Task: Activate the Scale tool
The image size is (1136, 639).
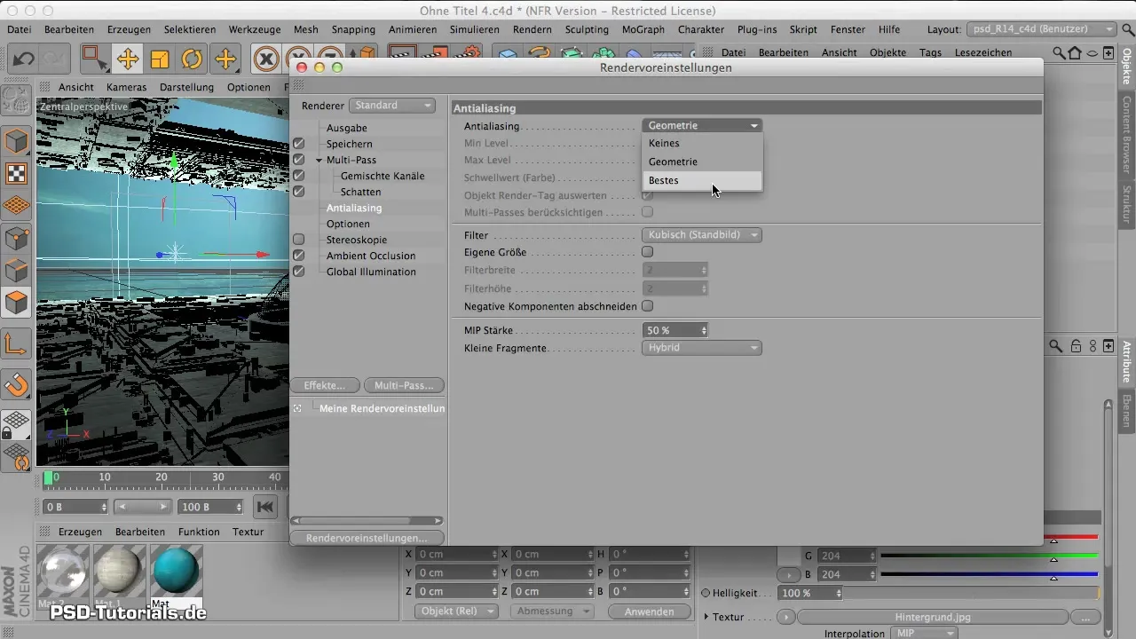Action: click(160, 59)
